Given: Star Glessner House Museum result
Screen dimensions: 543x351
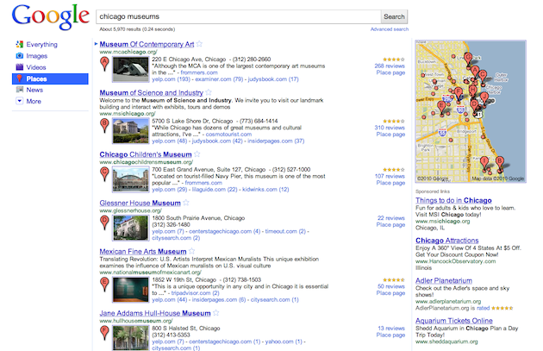Looking at the screenshot, I should click(x=186, y=203).
